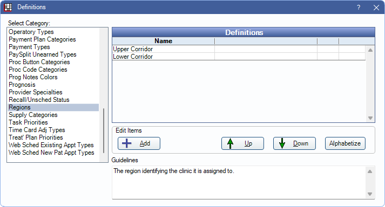
Task: Select Task Priorities category
Action: point(53,122)
